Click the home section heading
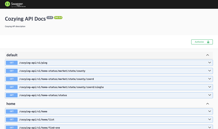This screenshot has height=129, width=218. pos(11,104)
